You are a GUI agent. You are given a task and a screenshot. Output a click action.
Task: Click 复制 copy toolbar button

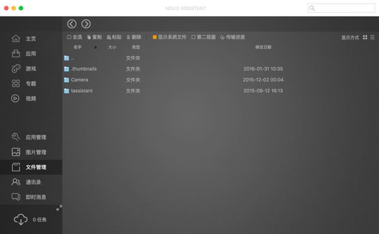click(95, 37)
